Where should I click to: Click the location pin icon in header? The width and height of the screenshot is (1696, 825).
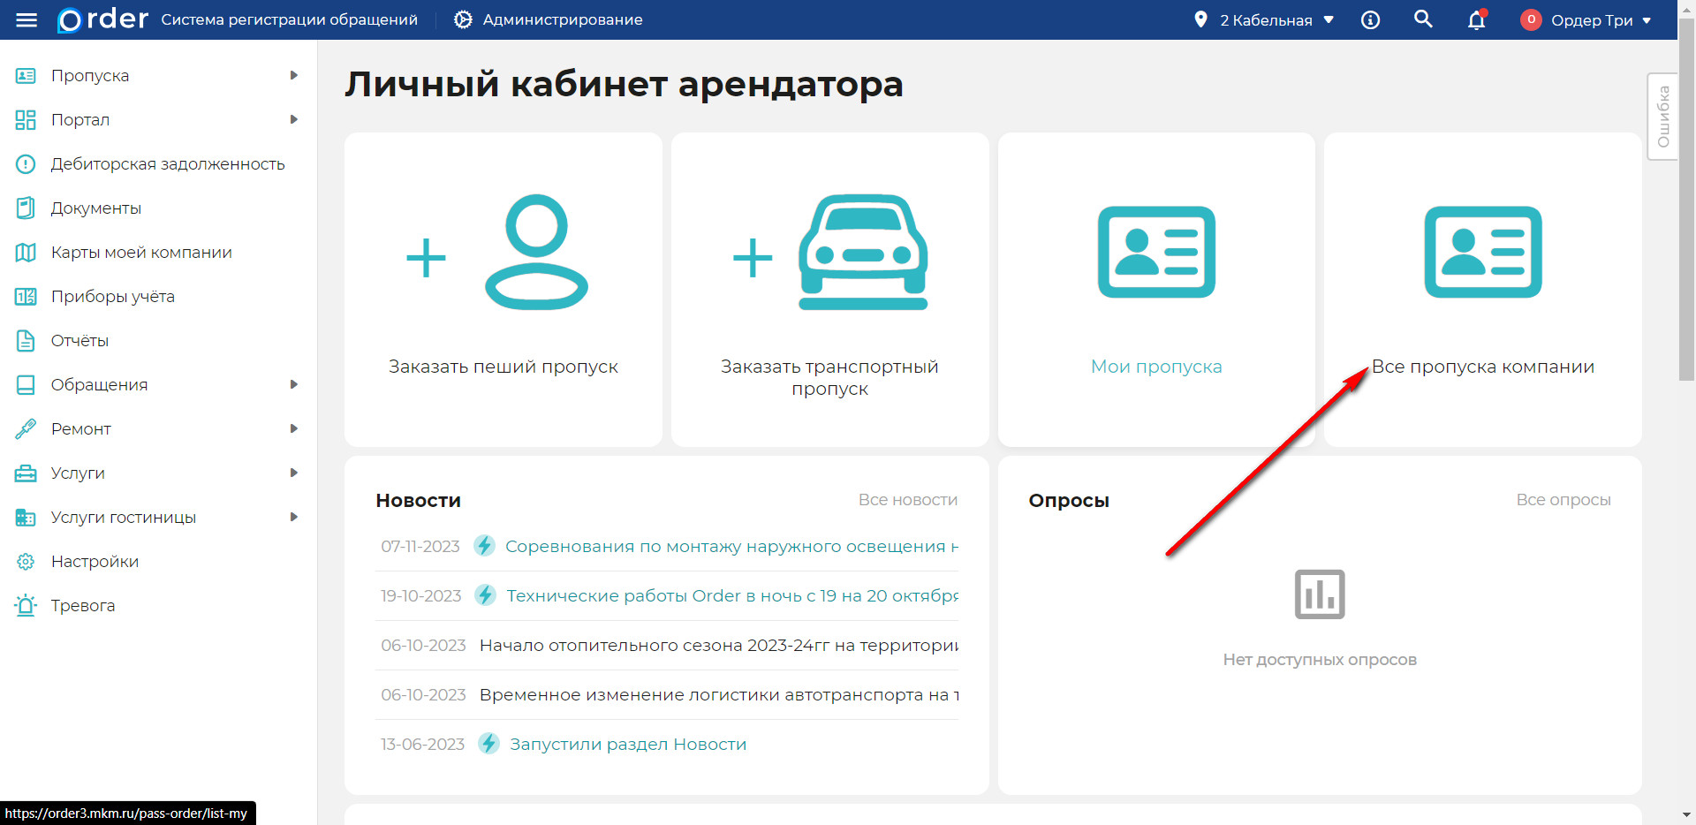pos(1201,19)
